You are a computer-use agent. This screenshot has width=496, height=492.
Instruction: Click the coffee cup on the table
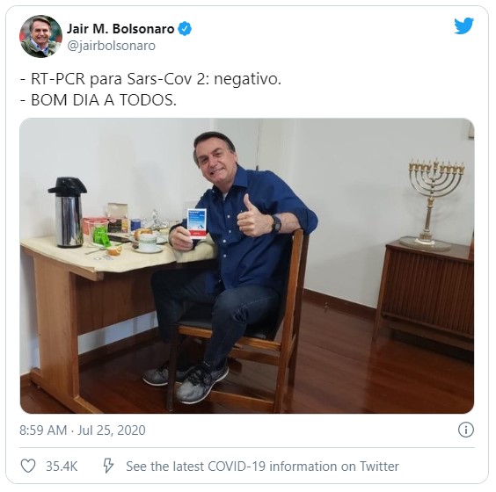pos(148,242)
